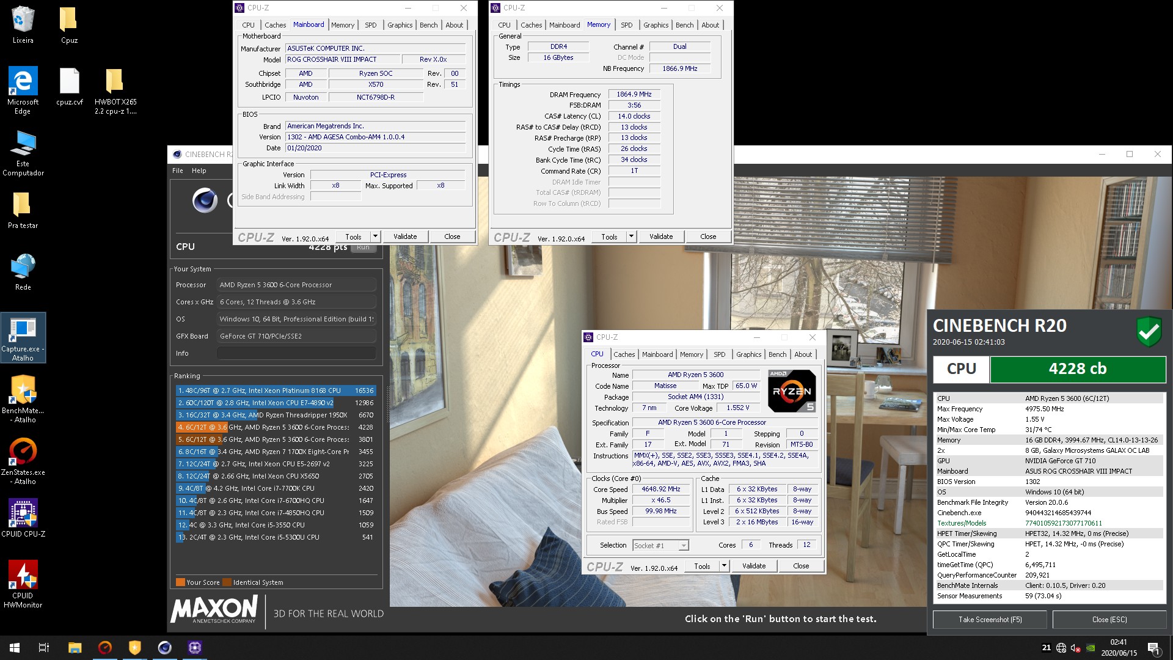The image size is (1173, 660).
Task: Switch to CPU-Z taskbar icon
Action: click(195, 648)
